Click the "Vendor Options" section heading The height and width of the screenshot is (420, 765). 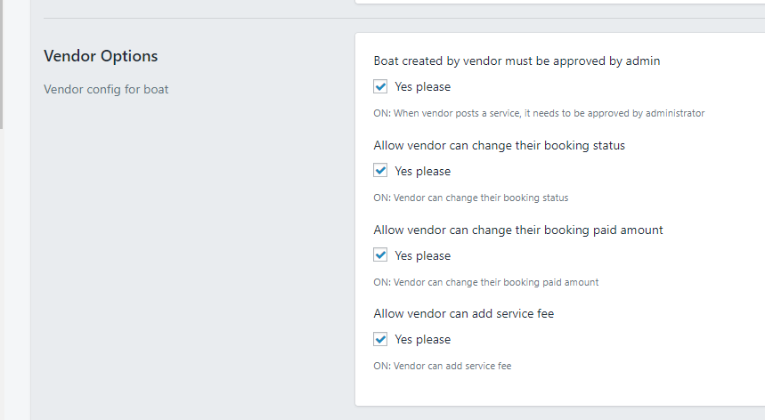[101, 56]
